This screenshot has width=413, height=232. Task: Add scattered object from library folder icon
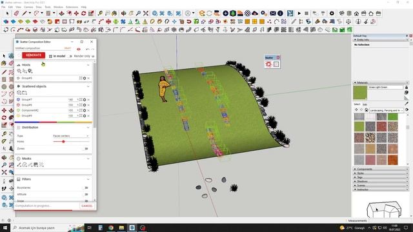pyautogui.click(x=25, y=93)
